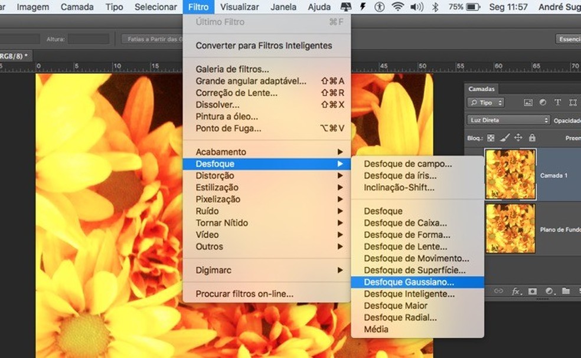Choose Converter para Filtros Inteligentes
The image size is (581, 358).
click(267, 45)
